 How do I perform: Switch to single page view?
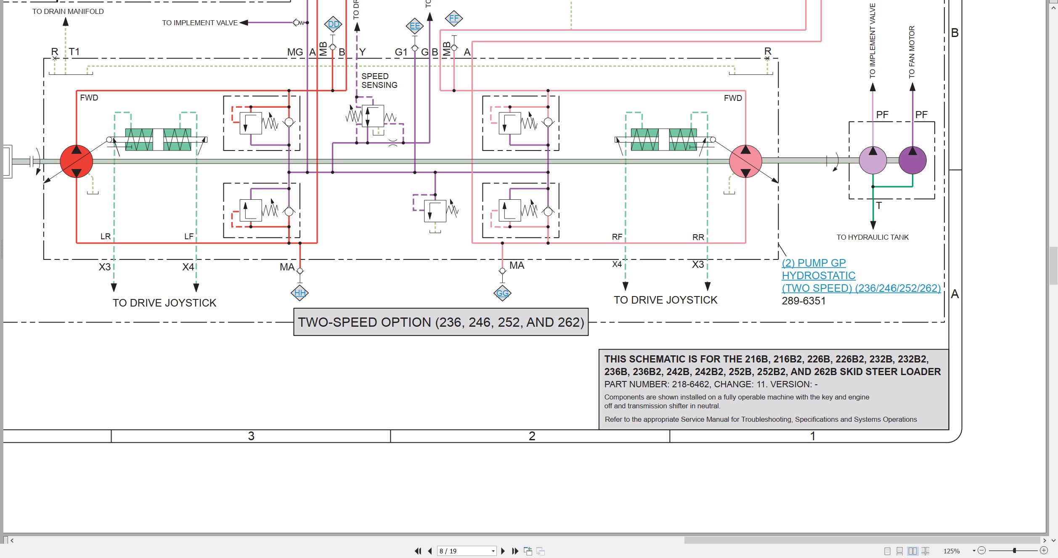point(887,551)
